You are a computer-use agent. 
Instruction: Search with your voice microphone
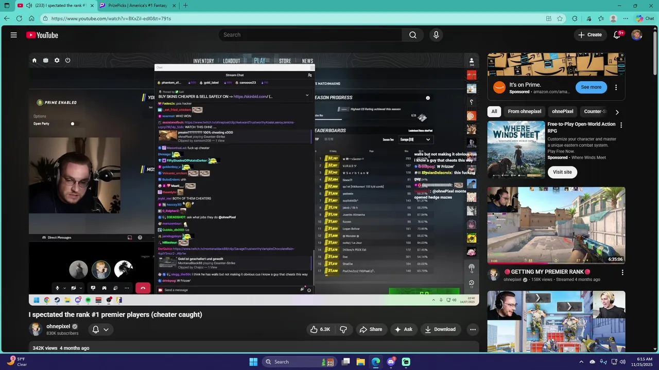(x=436, y=35)
